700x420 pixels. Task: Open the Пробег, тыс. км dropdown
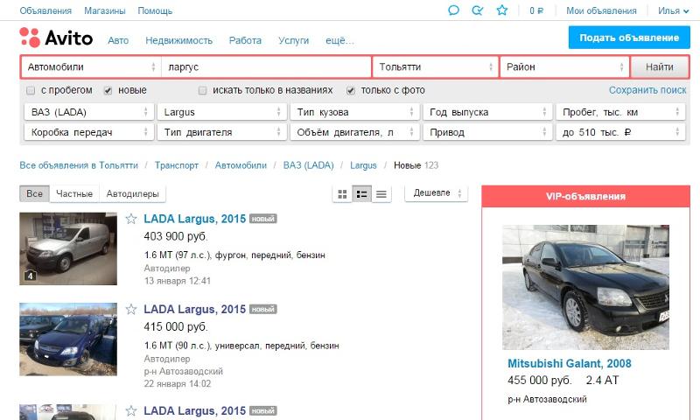point(620,112)
